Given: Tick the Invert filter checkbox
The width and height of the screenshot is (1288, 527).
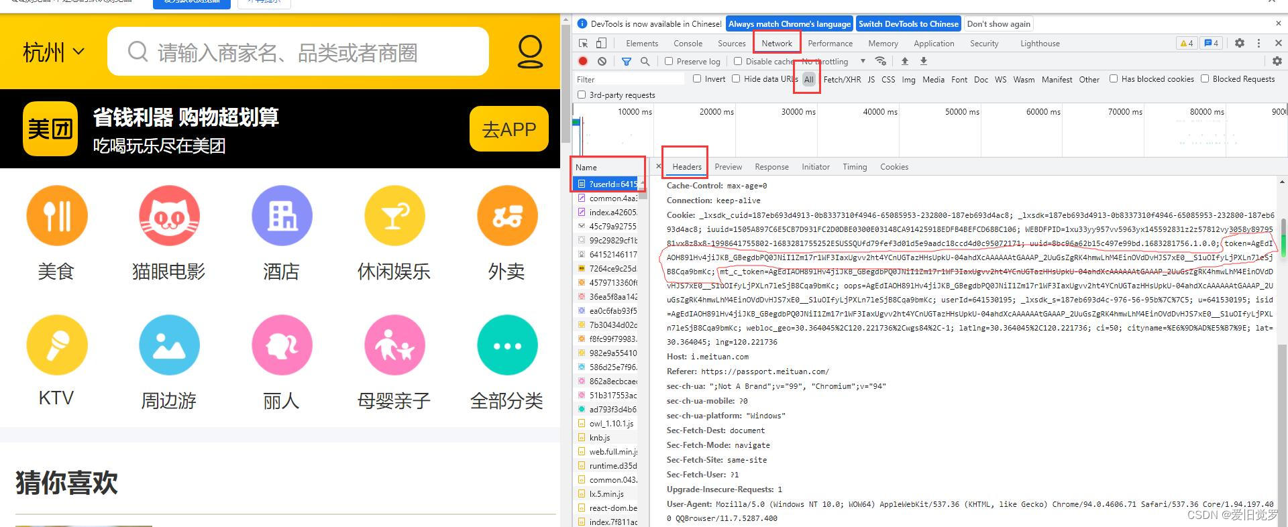Looking at the screenshot, I should click(x=697, y=78).
